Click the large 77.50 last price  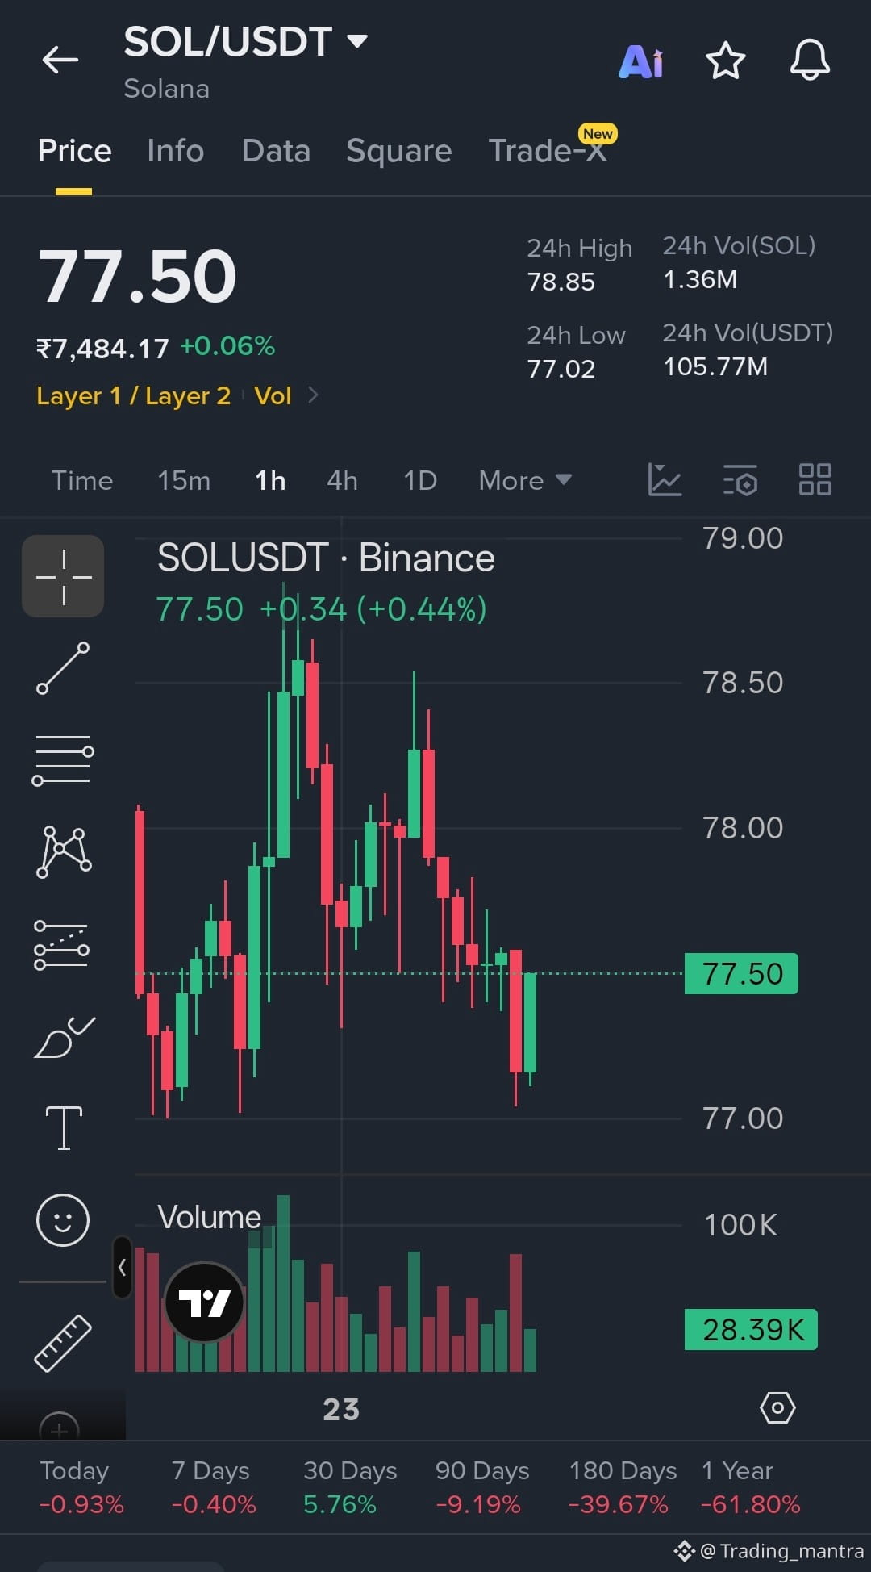[x=137, y=276]
